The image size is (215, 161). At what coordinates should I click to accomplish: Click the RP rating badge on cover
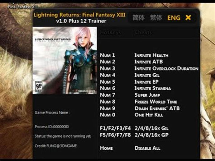(39, 86)
